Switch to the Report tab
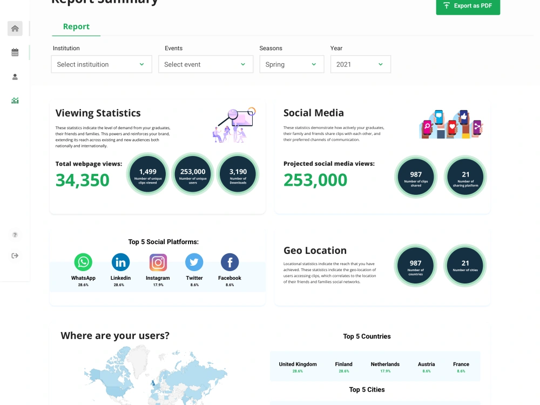Screen dimensions: 540x405 (76, 26)
